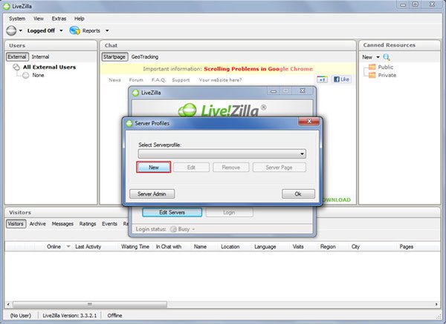Expand the status orb dropdown arrow
The image size is (446, 324).
tap(21, 30)
